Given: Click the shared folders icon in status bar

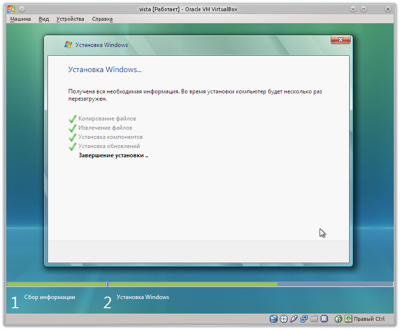Looking at the screenshot, I should (314, 319).
